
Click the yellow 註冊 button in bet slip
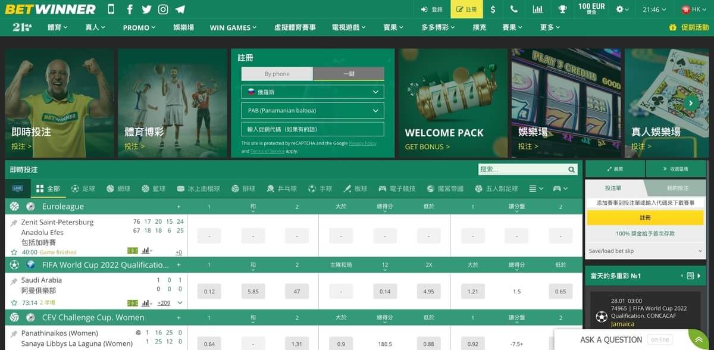[x=646, y=218]
